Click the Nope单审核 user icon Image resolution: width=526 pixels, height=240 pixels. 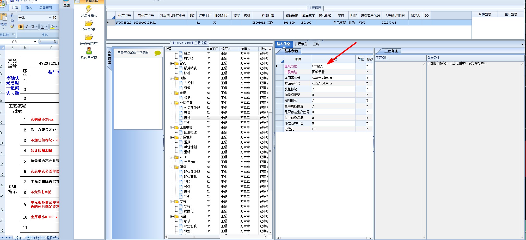coord(89,51)
